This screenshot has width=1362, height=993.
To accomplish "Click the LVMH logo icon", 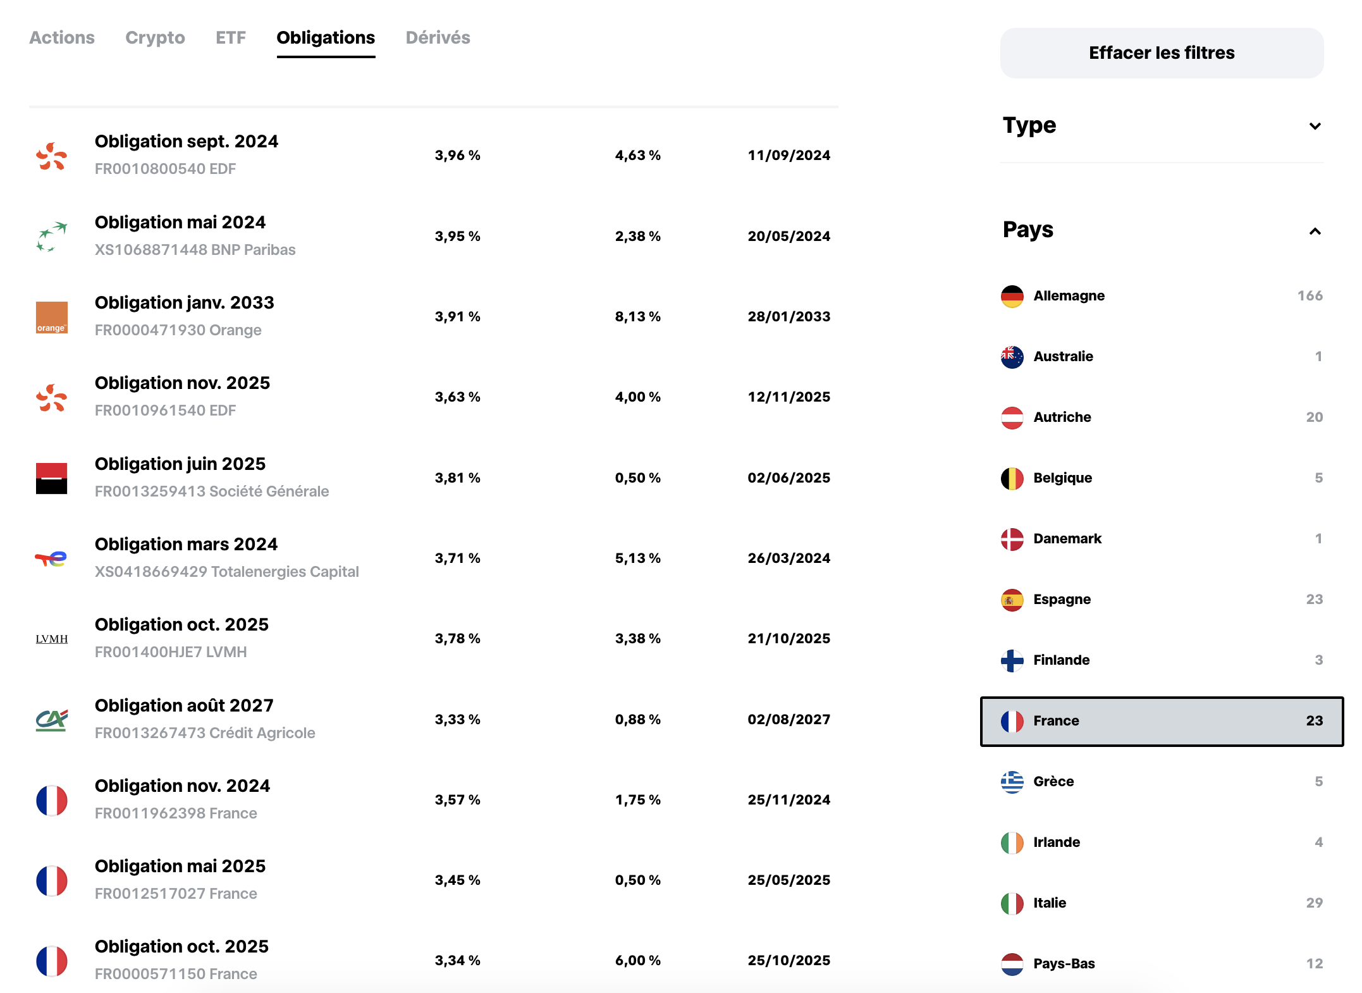I will (51, 639).
